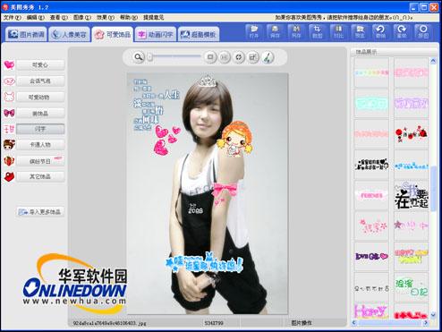Redo with the 重做 arrow icon
The width and height of the screenshot is (442, 332).
tap(402, 32)
